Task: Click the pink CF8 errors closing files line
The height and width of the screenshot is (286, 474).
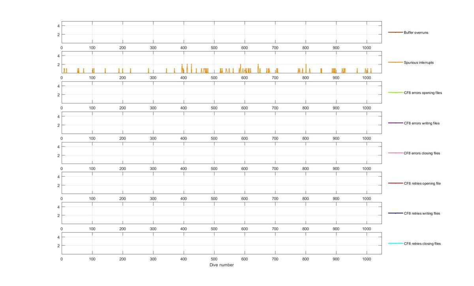Action: (395, 153)
